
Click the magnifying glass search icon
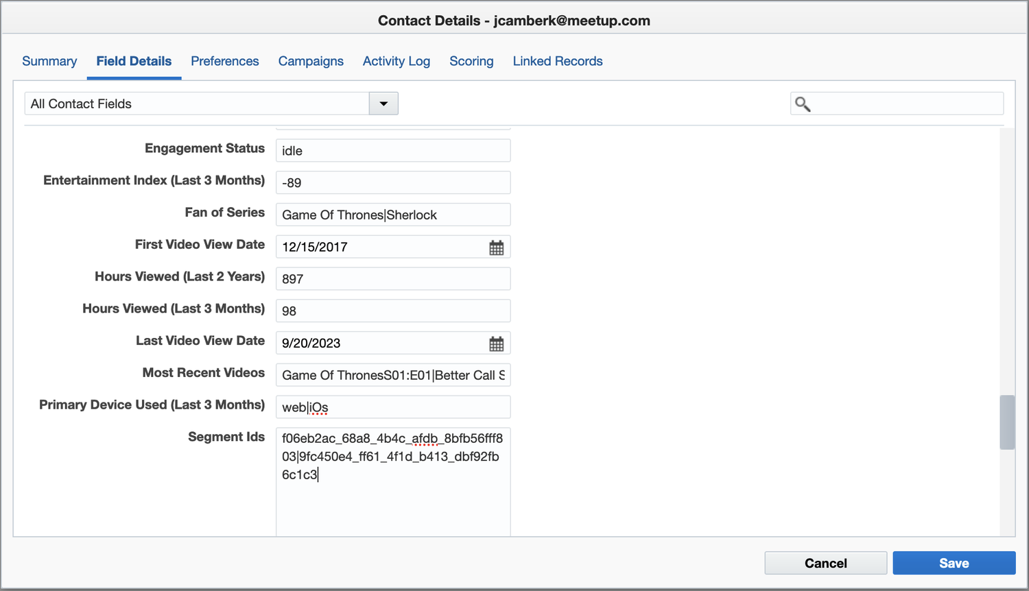[x=803, y=104]
